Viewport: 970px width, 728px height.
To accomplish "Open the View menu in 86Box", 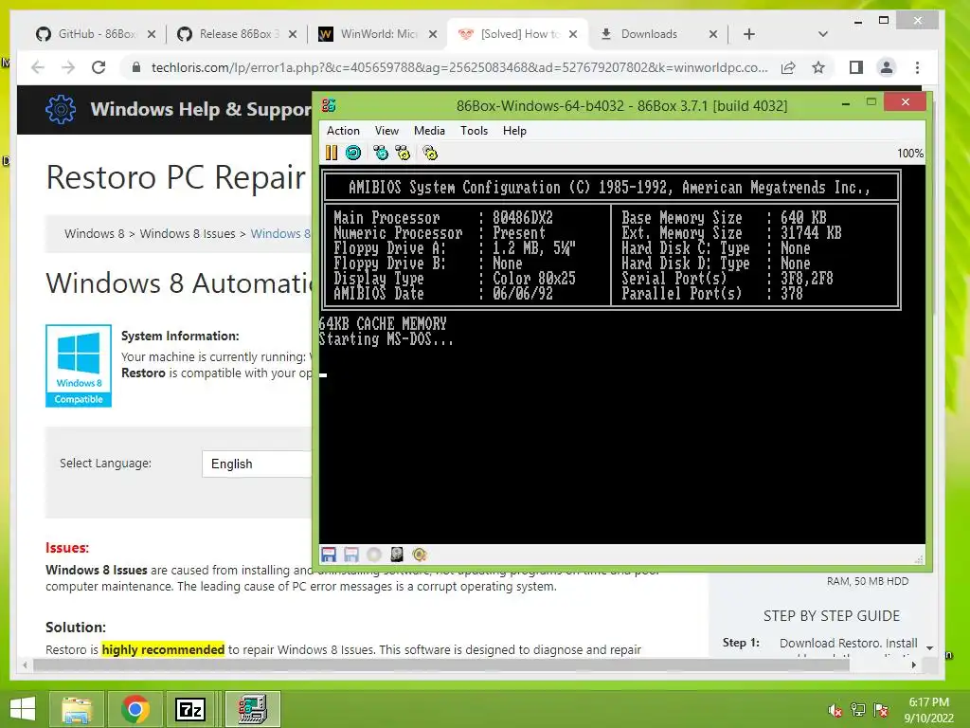I will point(386,131).
